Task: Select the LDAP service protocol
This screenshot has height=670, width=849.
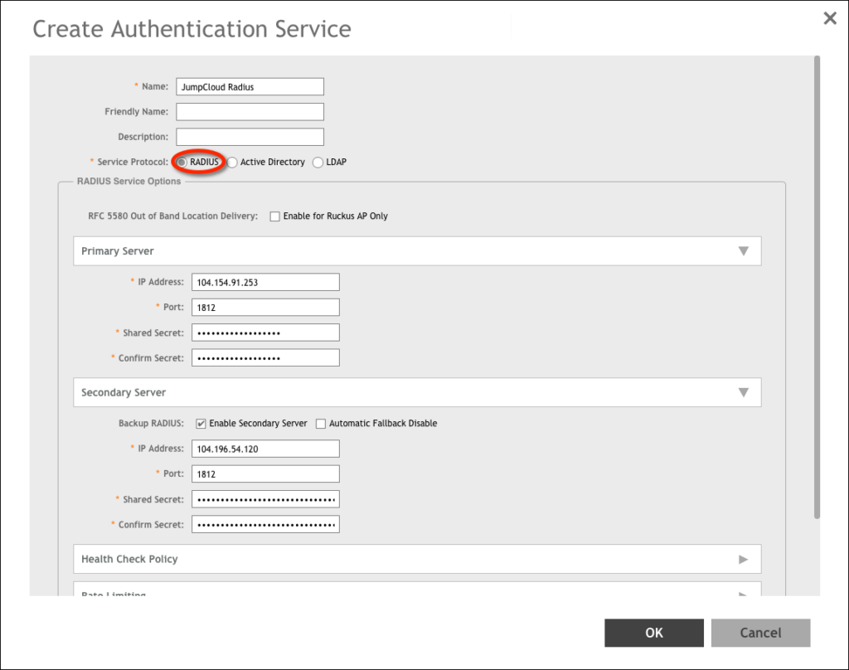Action: tap(318, 162)
